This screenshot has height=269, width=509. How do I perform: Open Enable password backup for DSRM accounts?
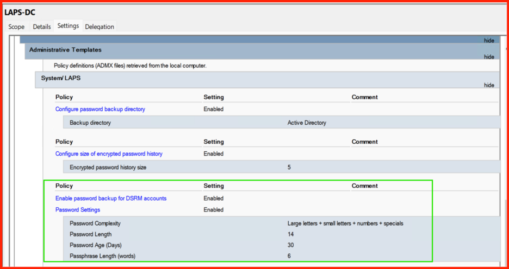click(x=111, y=198)
